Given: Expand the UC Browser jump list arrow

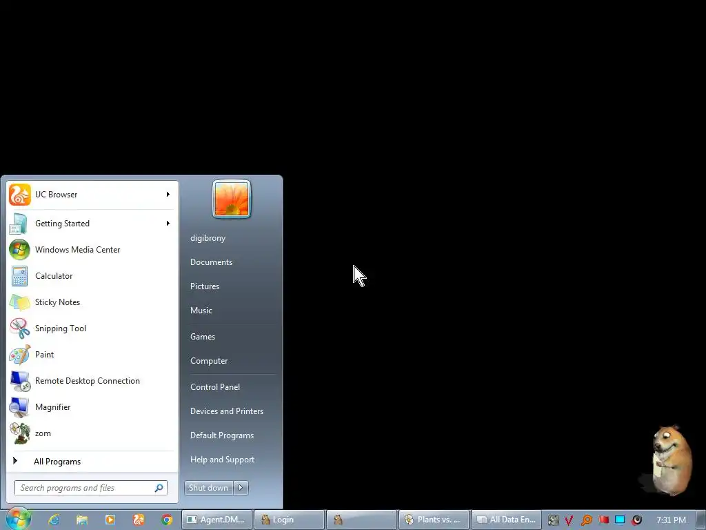Looking at the screenshot, I should (168, 194).
